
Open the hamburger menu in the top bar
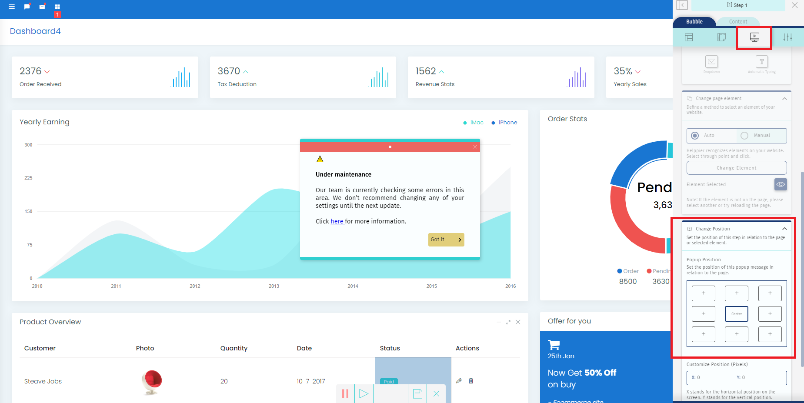pyautogui.click(x=12, y=7)
